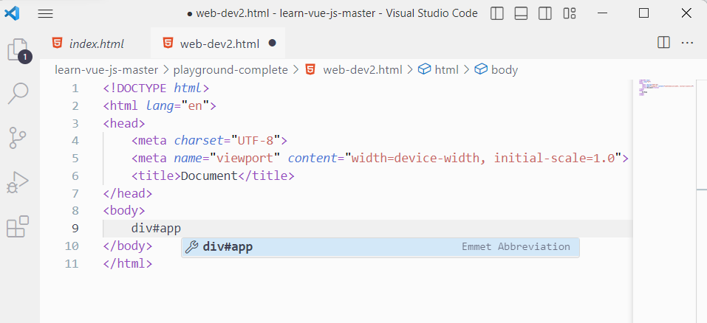Viewport: 707px width, 323px height.
Task: Click the closing </head> tag
Action: pyautogui.click(x=128, y=193)
